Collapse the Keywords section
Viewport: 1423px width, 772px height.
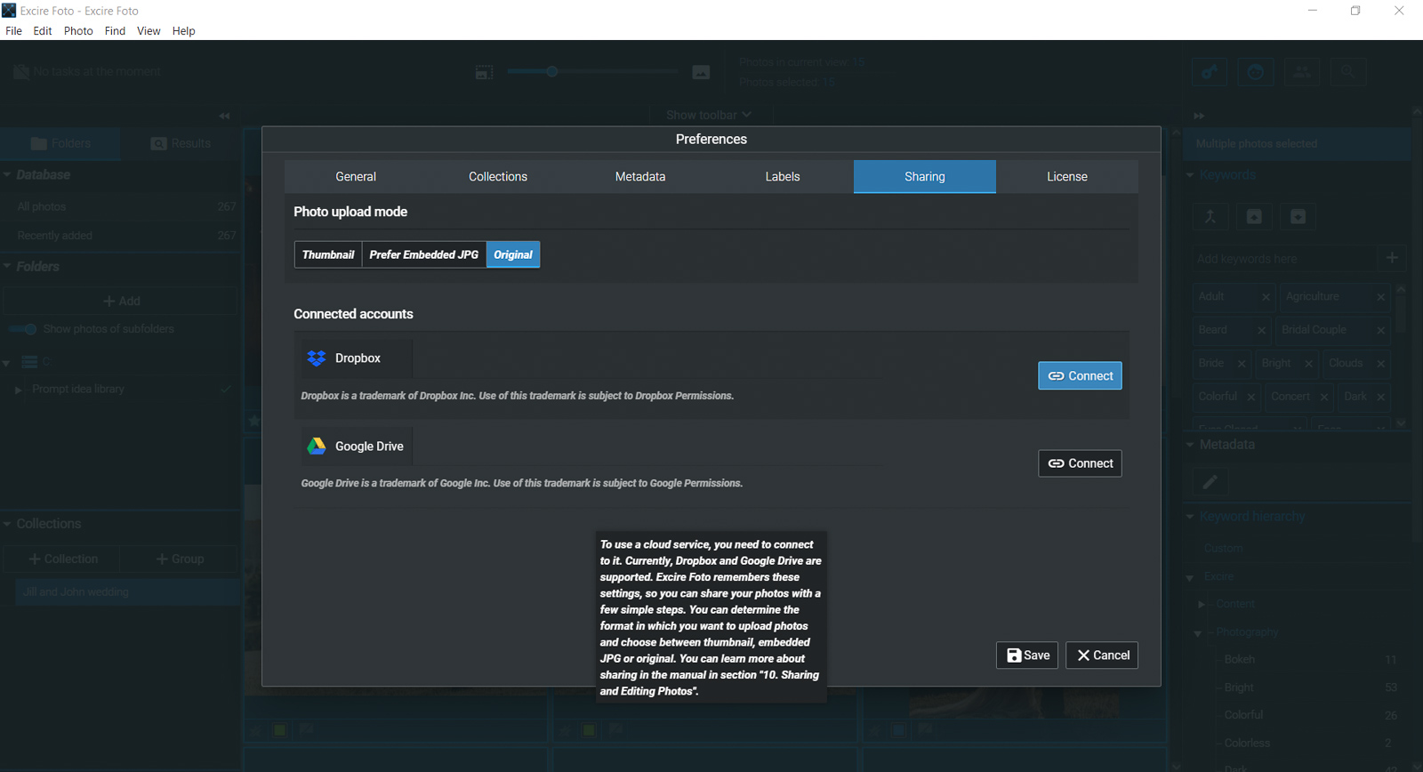tap(1190, 175)
